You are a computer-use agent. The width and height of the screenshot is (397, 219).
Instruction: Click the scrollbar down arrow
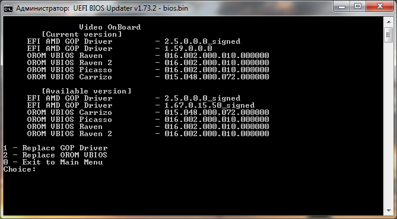pos(389,210)
